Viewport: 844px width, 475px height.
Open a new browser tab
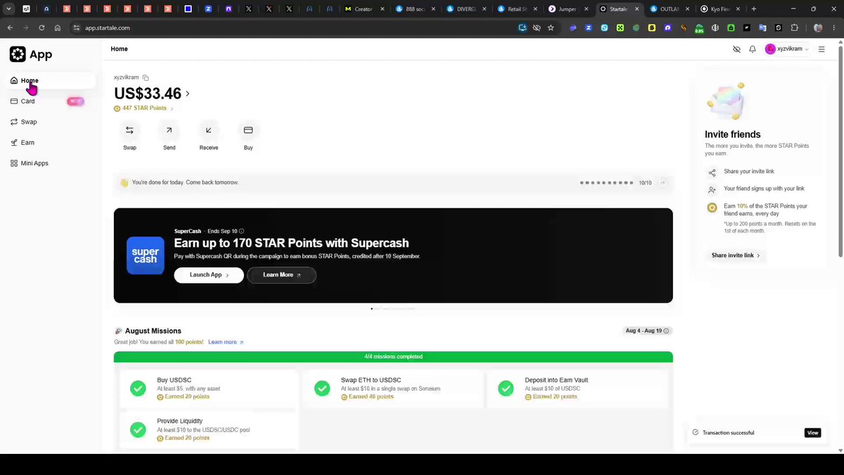[754, 9]
